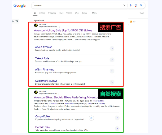Screen dimensions: 162x135
Task: Expand the Electric Bike sitelink arrow
Action: pos(117,129)
